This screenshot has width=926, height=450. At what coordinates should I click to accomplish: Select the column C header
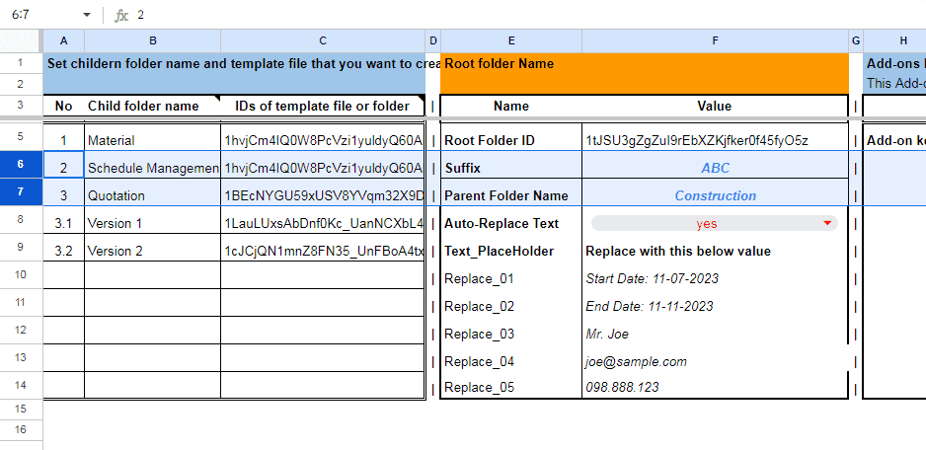click(323, 40)
